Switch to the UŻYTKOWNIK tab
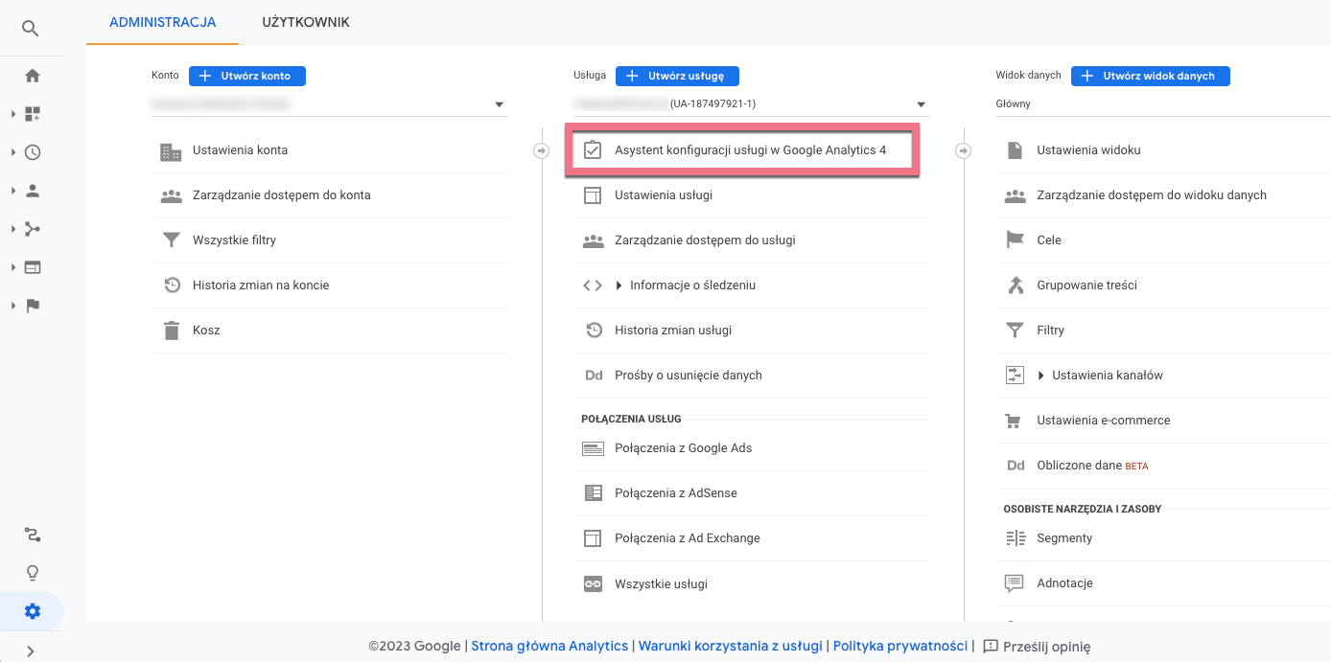The height and width of the screenshot is (662, 1331). pyautogui.click(x=306, y=22)
